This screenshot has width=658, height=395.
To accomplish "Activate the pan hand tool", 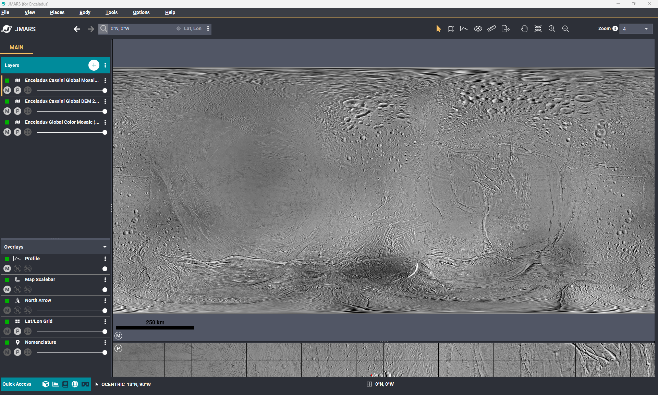I will 524,29.
